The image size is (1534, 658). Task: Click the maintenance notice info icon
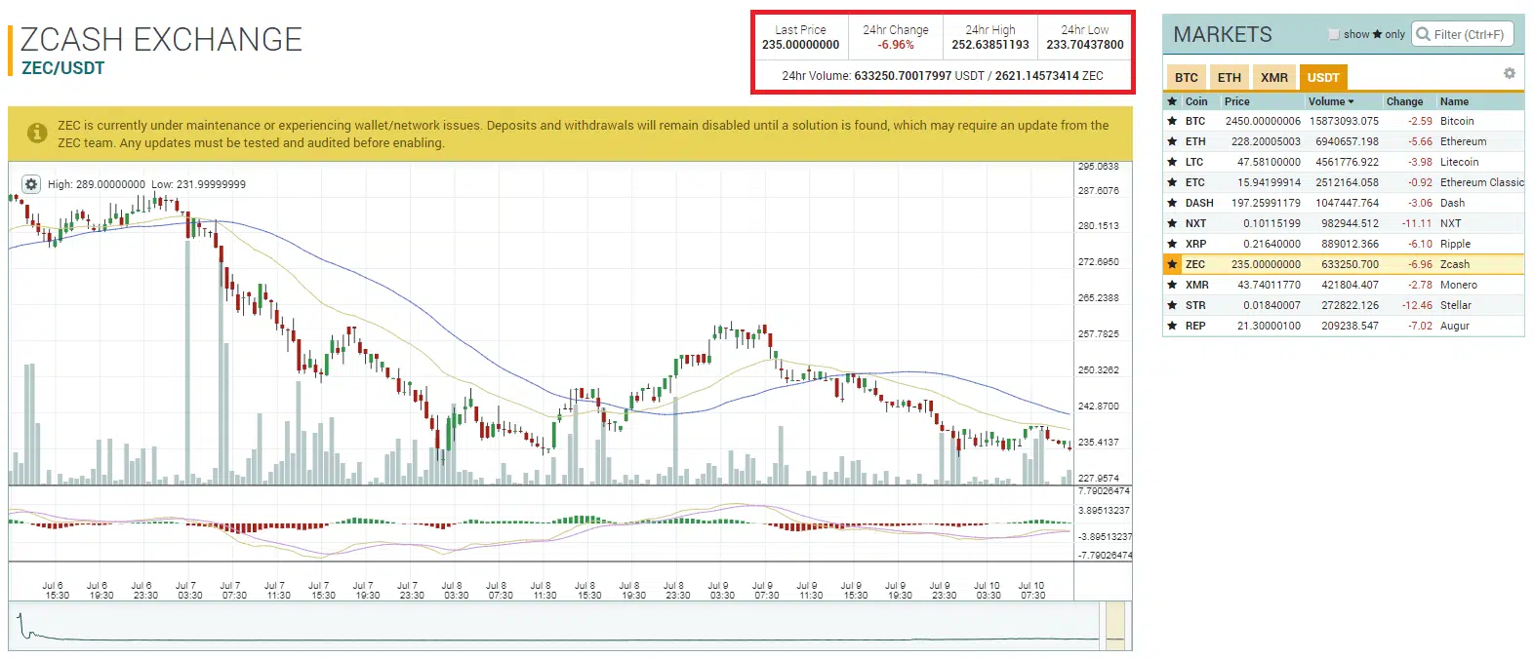tap(37, 133)
